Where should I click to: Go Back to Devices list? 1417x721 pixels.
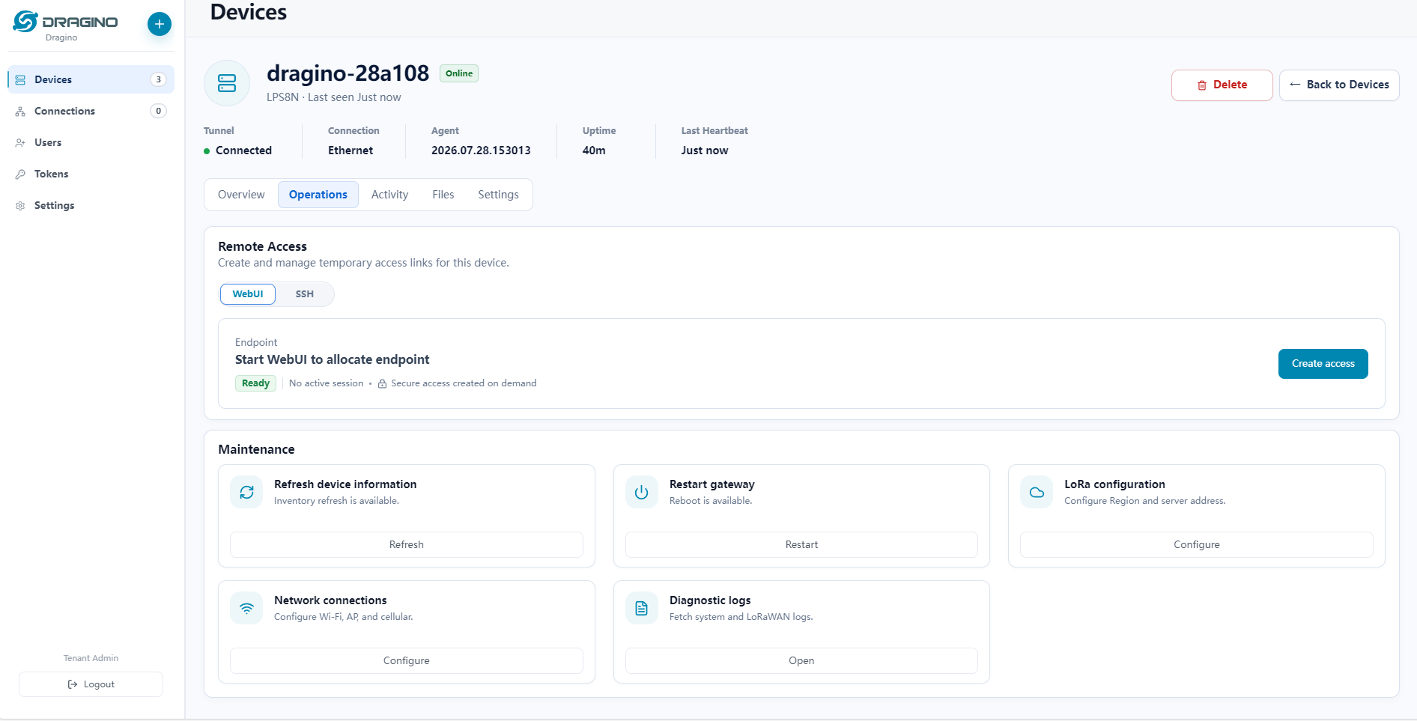click(1339, 85)
